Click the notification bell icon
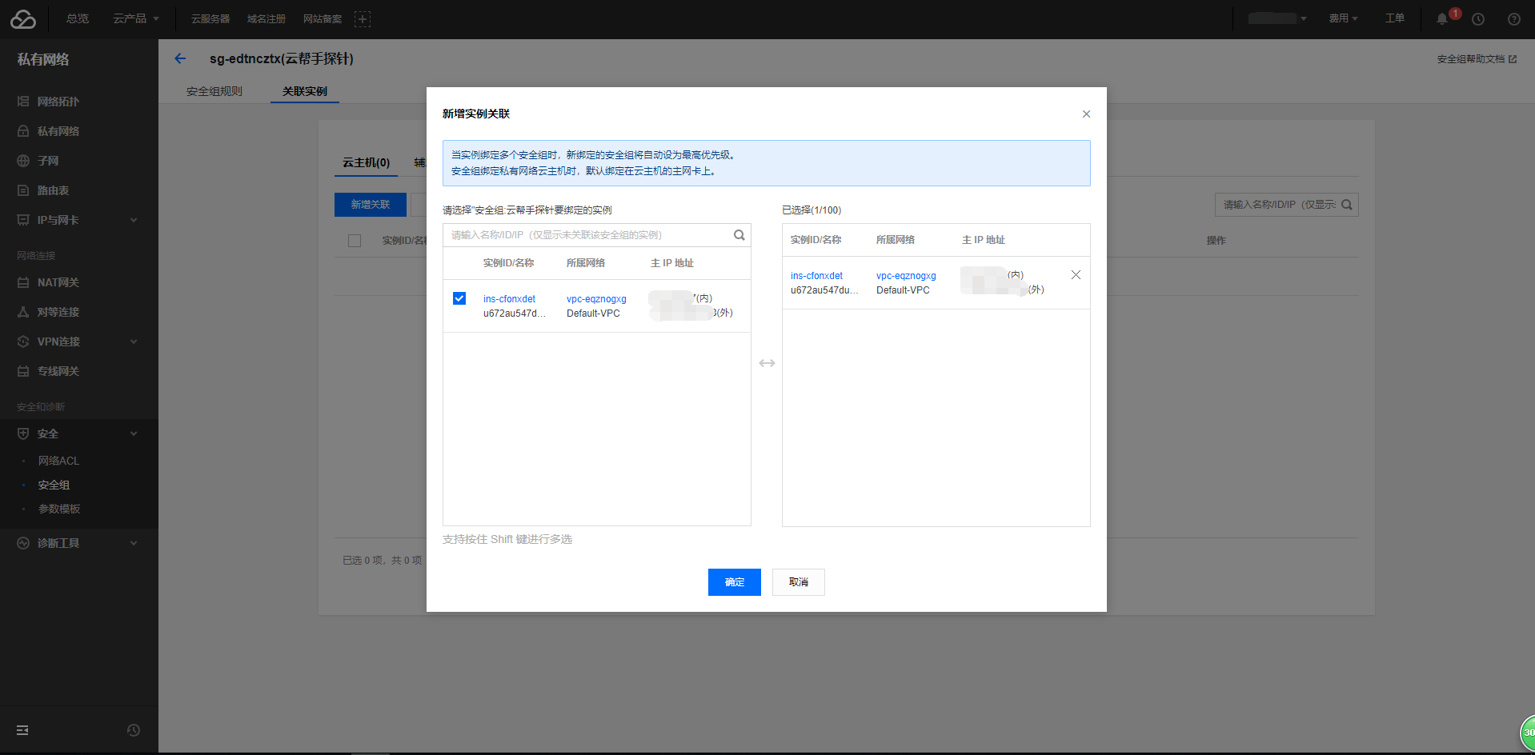The width and height of the screenshot is (1535, 755). 1442,19
